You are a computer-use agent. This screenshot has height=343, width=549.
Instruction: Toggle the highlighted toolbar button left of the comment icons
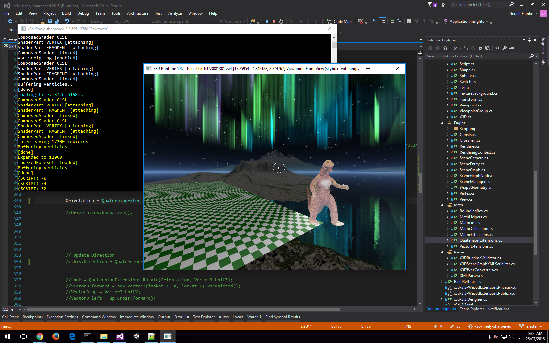pyautogui.click(x=382, y=21)
